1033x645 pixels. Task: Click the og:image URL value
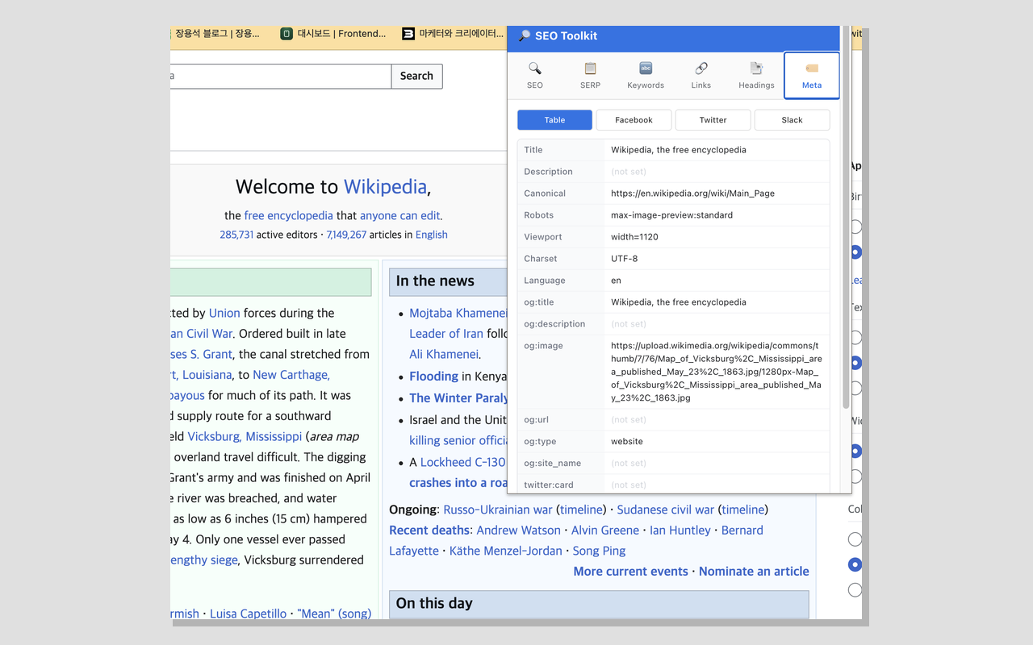717,372
